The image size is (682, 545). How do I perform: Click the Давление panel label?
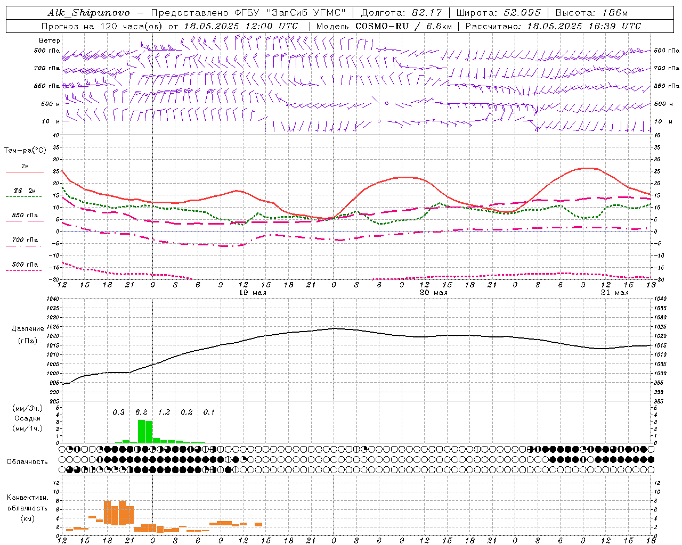pos(28,329)
